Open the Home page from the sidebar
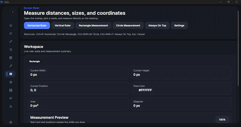241x127 pixels. click(x=11, y=25)
